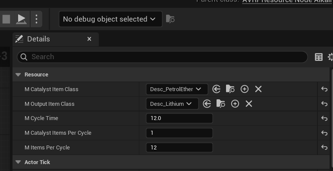The image size is (333, 171).
Task: Open the play options three-dot menu
Action: pos(36,19)
